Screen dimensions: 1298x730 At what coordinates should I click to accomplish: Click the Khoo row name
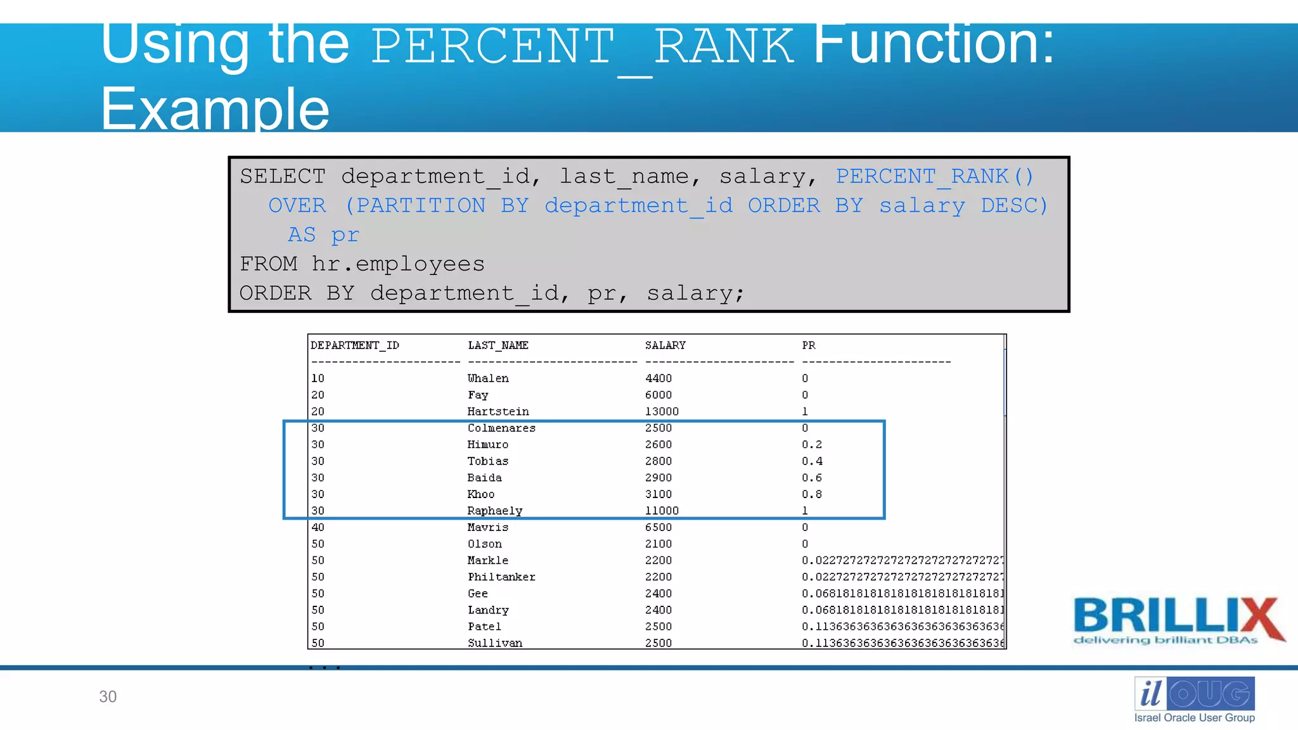(481, 494)
